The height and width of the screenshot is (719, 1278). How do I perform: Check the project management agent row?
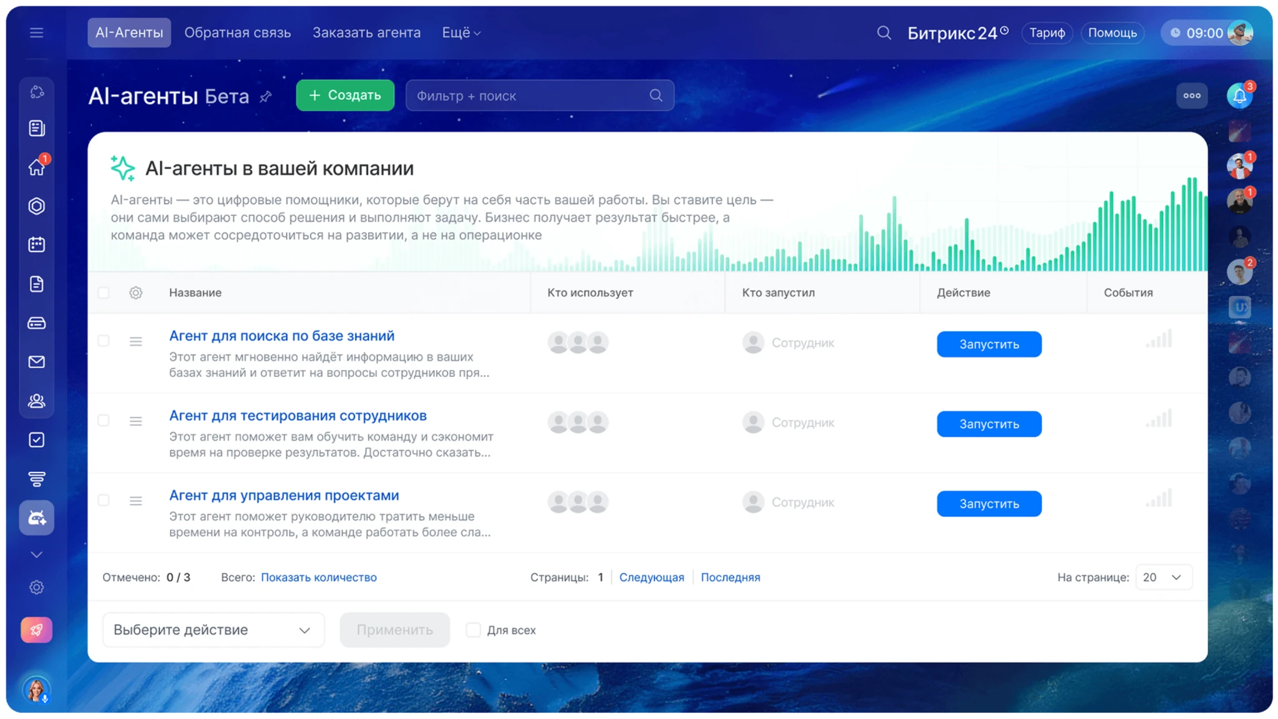(x=104, y=501)
